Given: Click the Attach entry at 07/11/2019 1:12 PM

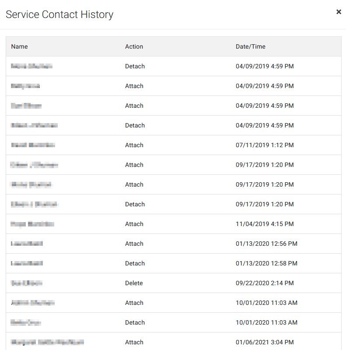Looking at the screenshot, I should click(x=174, y=145).
